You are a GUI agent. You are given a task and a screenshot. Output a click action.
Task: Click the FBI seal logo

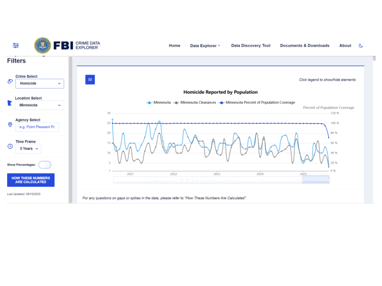coord(42,46)
